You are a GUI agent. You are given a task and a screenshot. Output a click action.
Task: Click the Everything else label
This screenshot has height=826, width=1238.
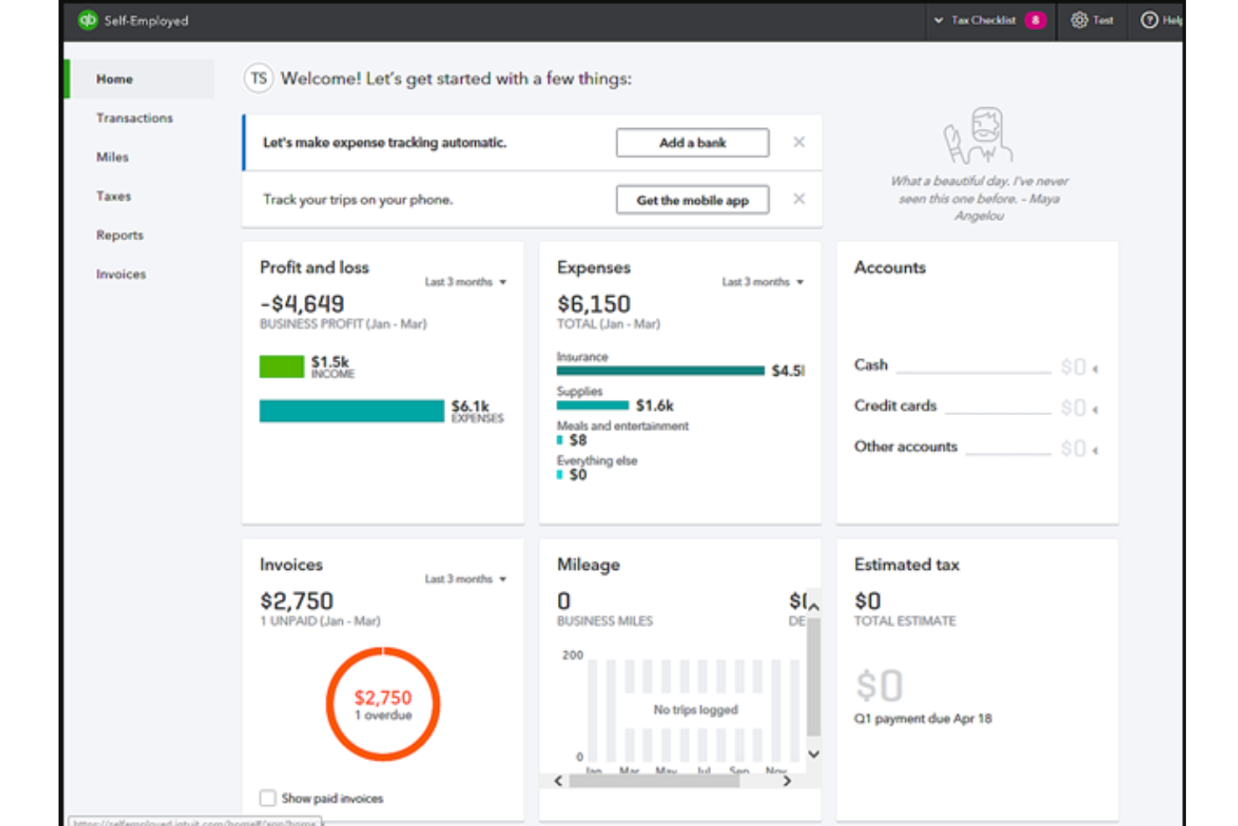[x=597, y=460]
